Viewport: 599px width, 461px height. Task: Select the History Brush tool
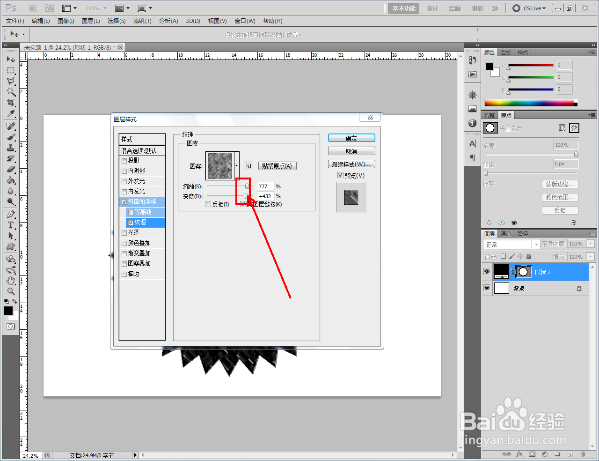(10, 159)
